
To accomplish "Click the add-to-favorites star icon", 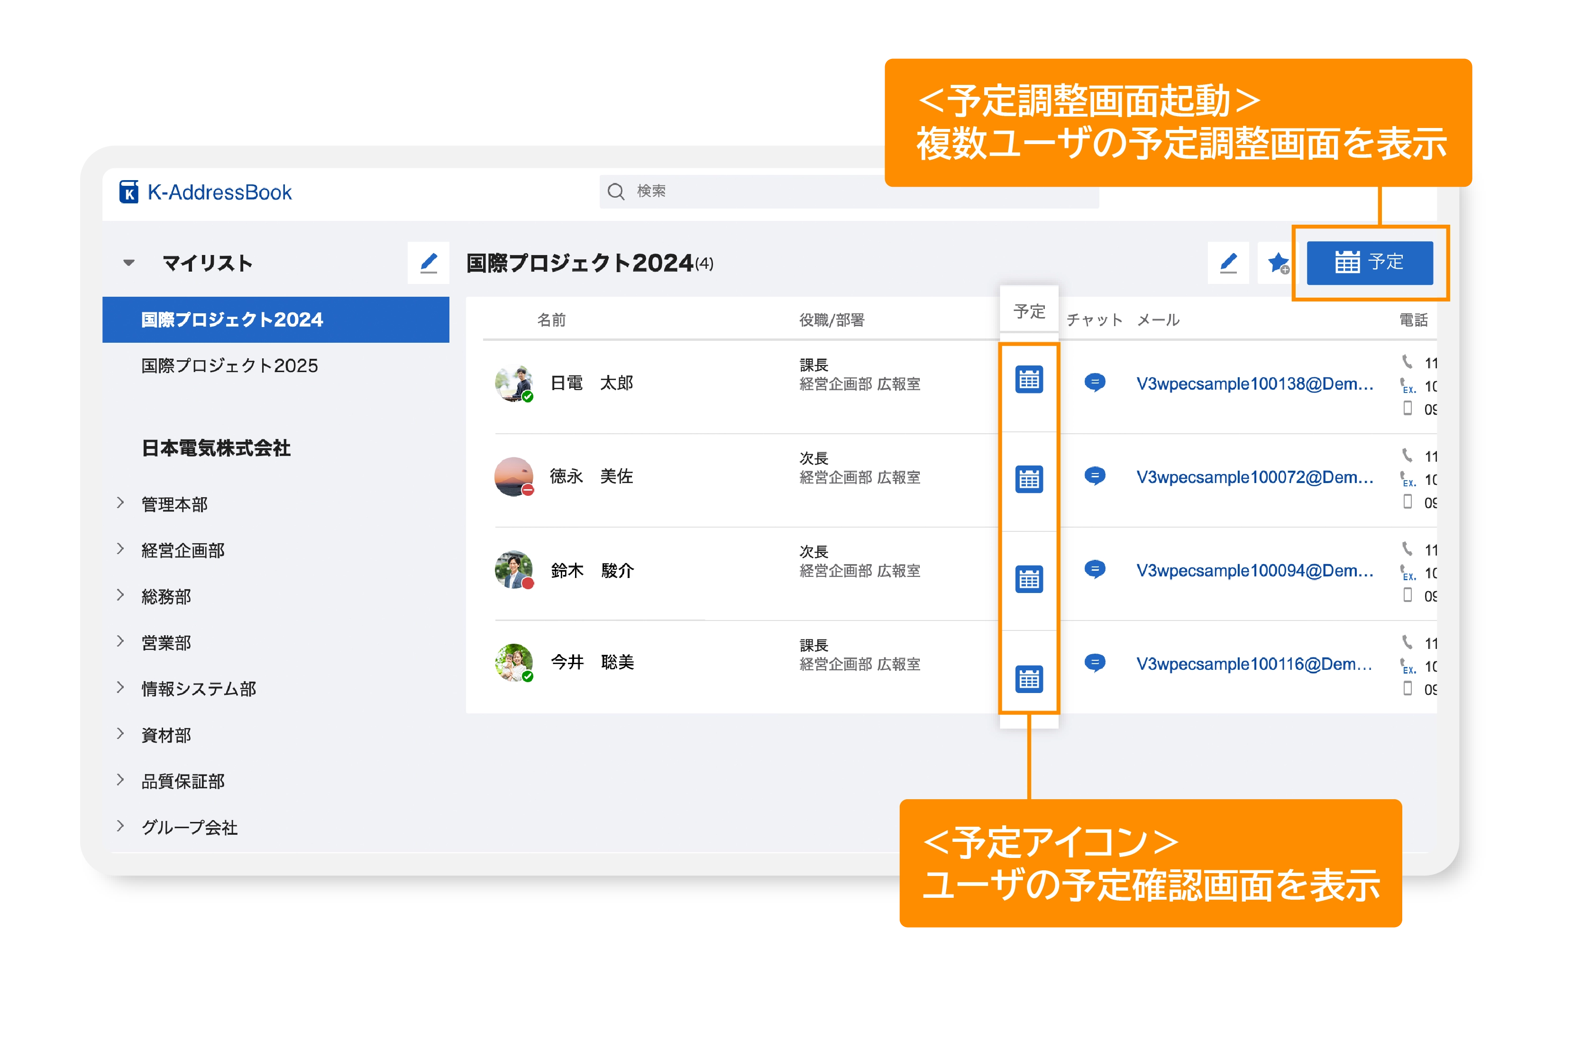I will pyautogui.click(x=1278, y=263).
